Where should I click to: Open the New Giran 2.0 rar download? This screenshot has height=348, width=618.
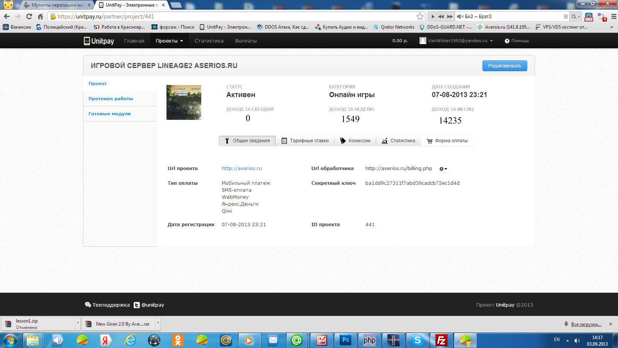[x=119, y=324]
